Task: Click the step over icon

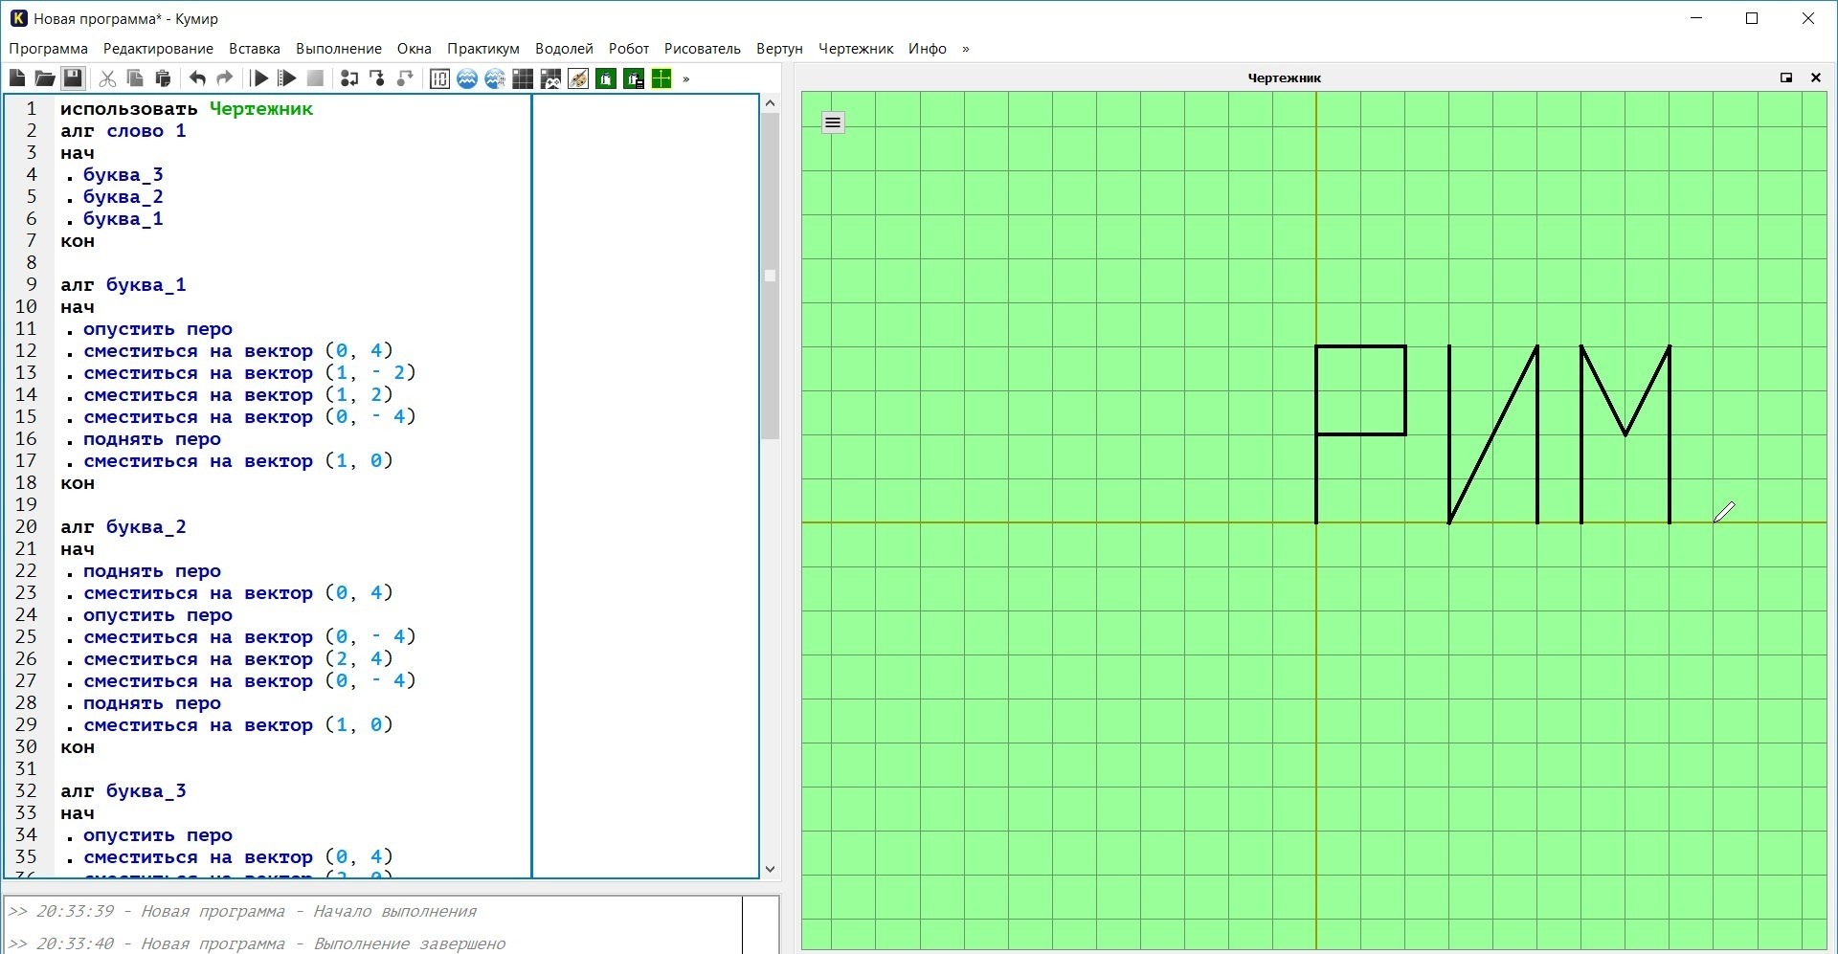Action: 349,78
